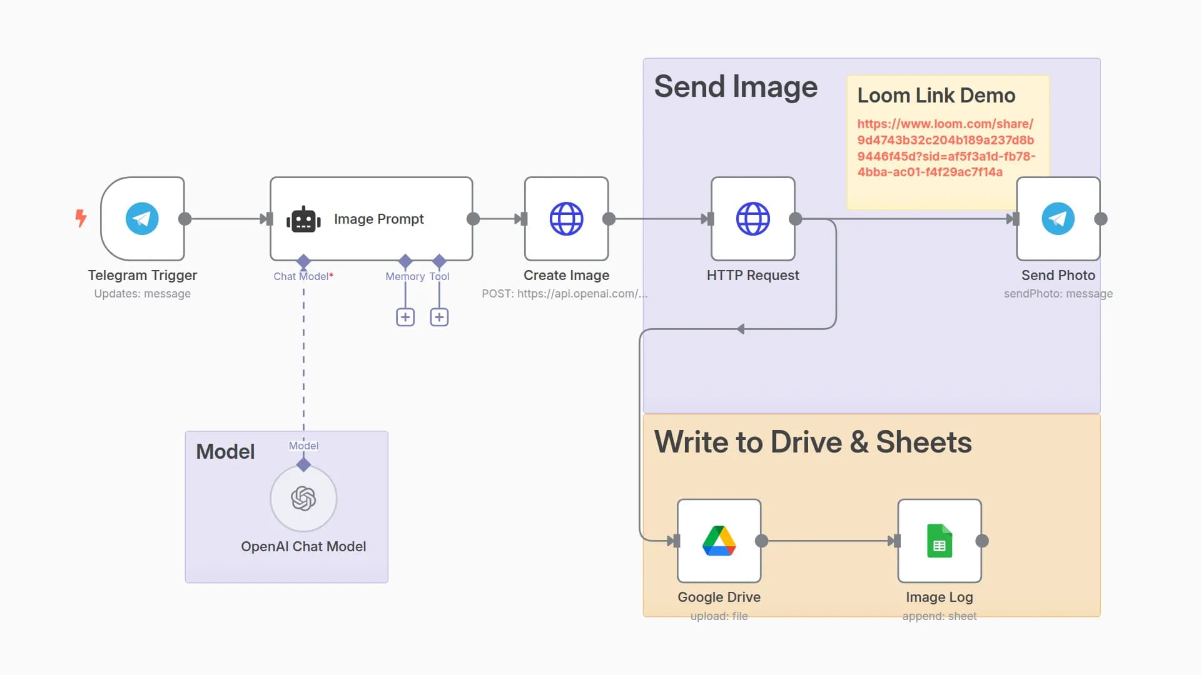Click the 'POST: https://api.openai.com/...' subtitle
The width and height of the screenshot is (1201, 675).
564,294
